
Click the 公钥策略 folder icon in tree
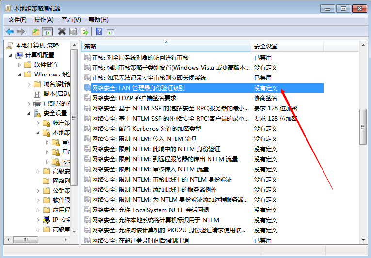coord(47,190)
